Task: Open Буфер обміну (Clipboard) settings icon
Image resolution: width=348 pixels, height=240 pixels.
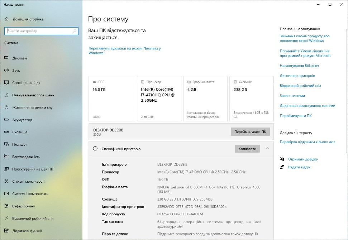Action: [7, 206]
